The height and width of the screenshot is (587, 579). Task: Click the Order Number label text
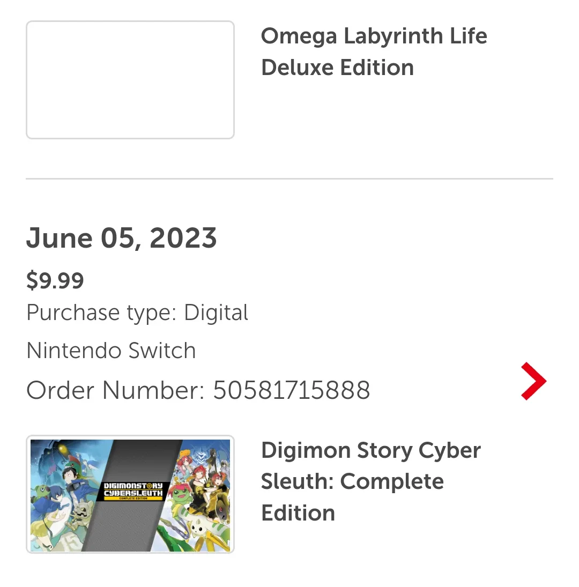[x=116, y=390]
